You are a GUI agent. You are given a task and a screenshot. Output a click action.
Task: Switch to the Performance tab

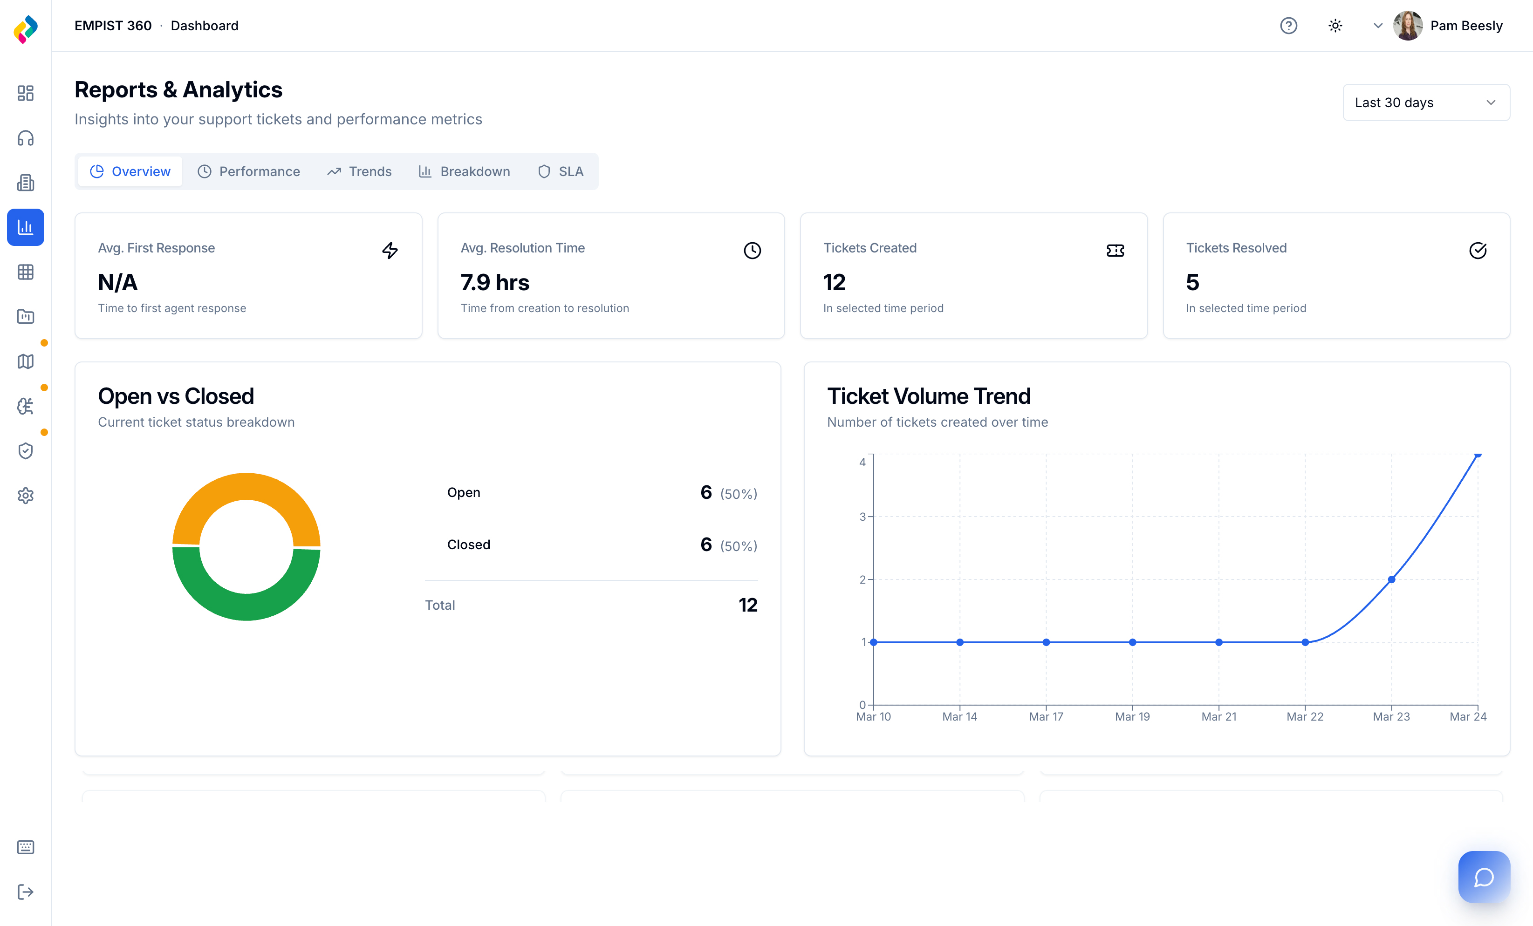click(248, 171)
